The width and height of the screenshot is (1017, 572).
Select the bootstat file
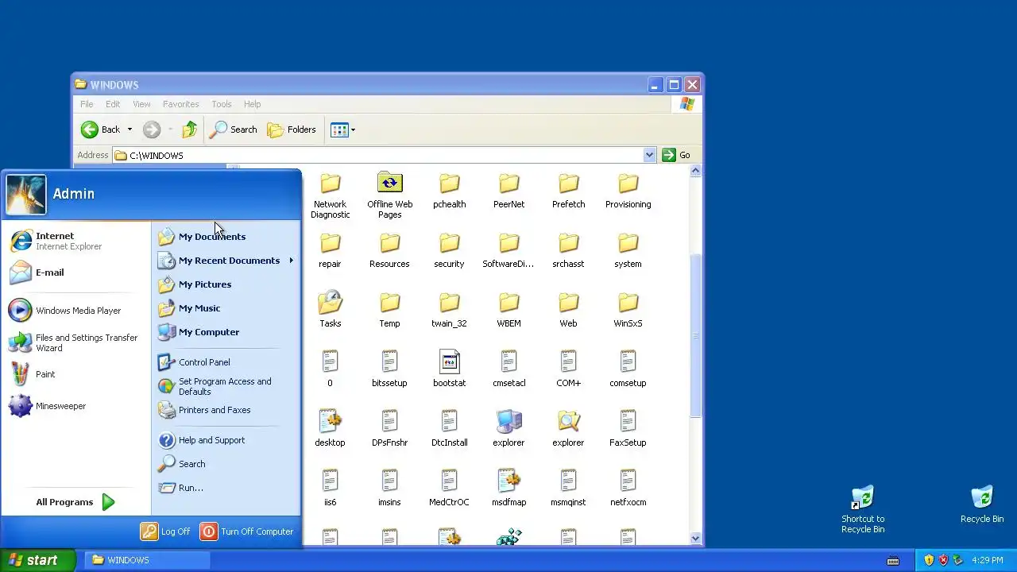coord(449,369)
